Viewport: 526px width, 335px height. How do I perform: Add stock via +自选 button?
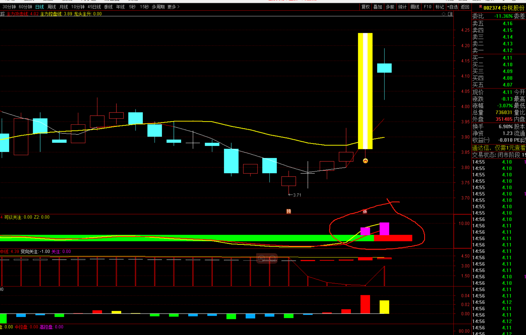(x=452, y=7)
